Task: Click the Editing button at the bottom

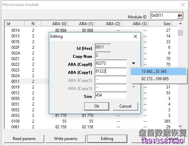Action: pyautogui.click(x=107, y=139)
